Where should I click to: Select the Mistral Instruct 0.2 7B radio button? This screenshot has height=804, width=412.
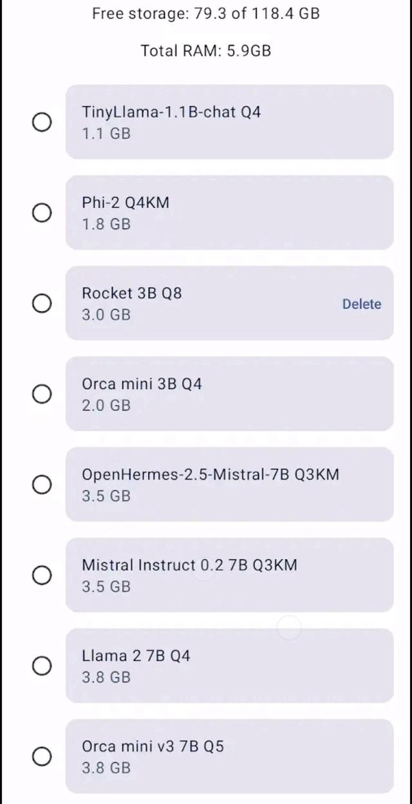pyautogui.click(x=42, y=575)
